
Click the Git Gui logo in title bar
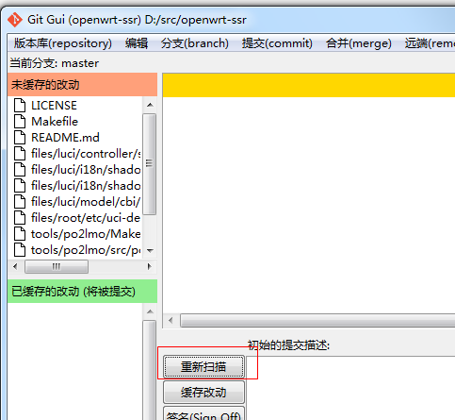coord(15,20)
